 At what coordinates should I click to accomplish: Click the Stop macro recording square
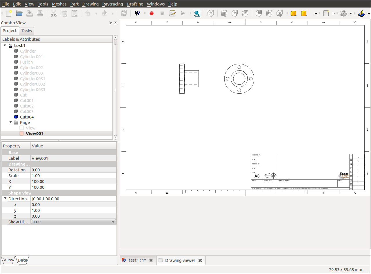[162, 13]
